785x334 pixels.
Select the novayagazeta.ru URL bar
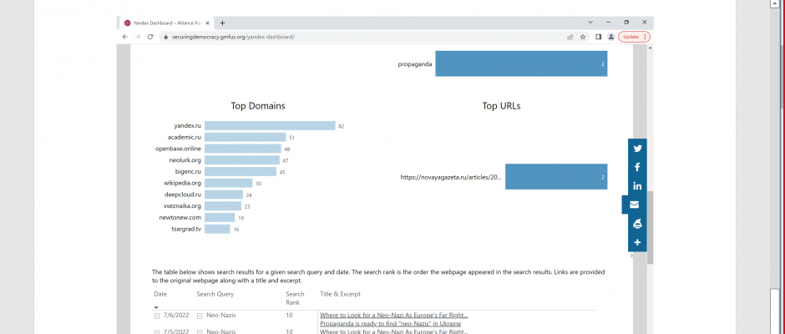click(x=556, y=177)
